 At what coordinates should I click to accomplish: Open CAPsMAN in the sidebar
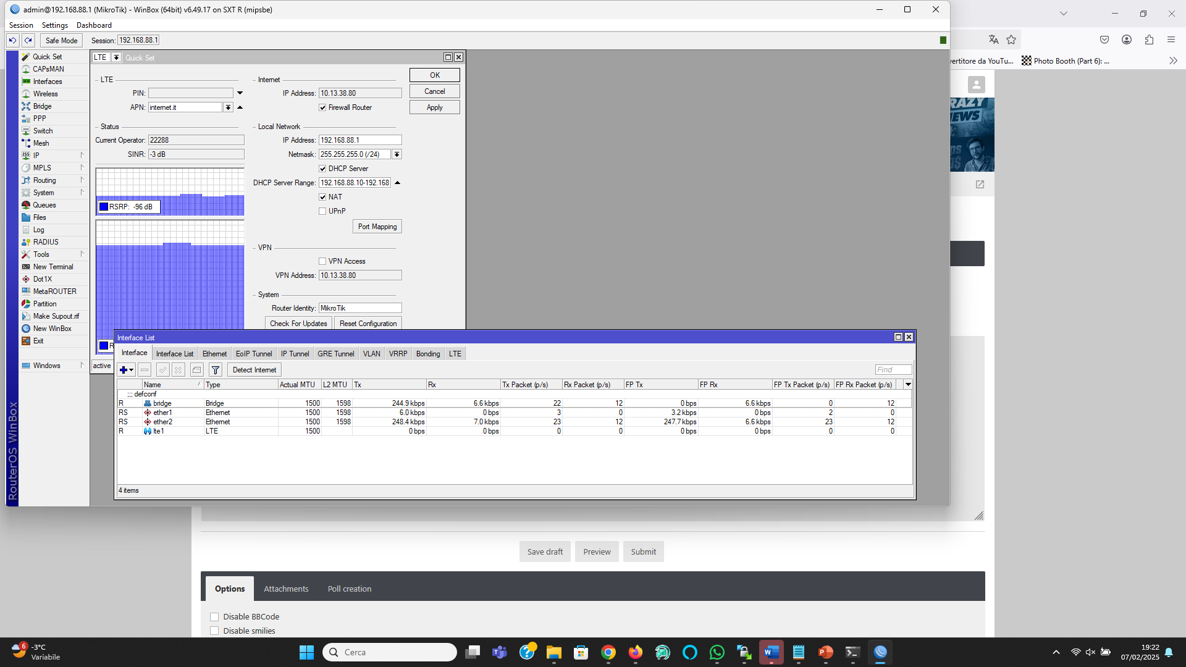pyautogui.click(x=48, y=69)
